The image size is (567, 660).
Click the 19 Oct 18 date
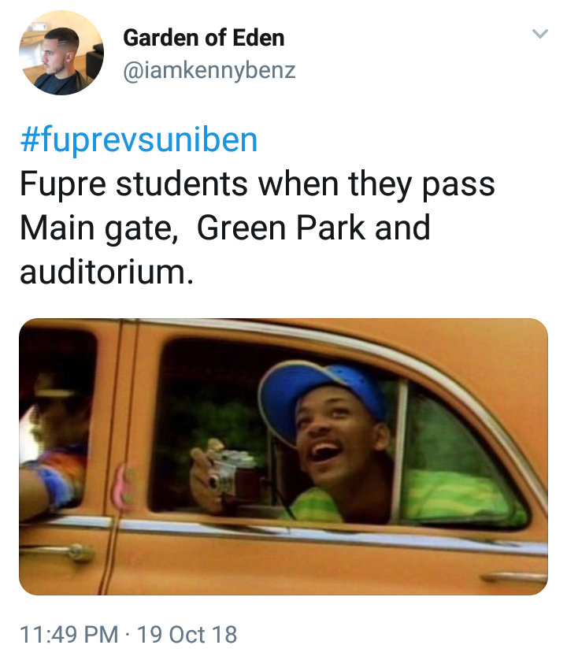point(187,634)
